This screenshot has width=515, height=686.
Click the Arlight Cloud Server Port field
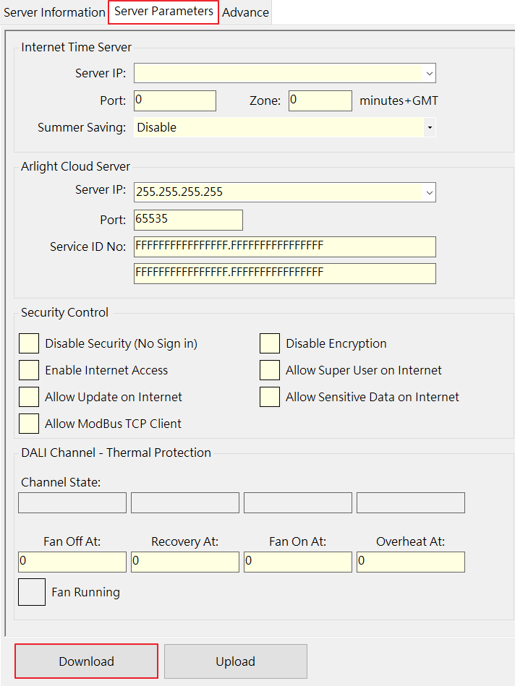click(188, 220)
